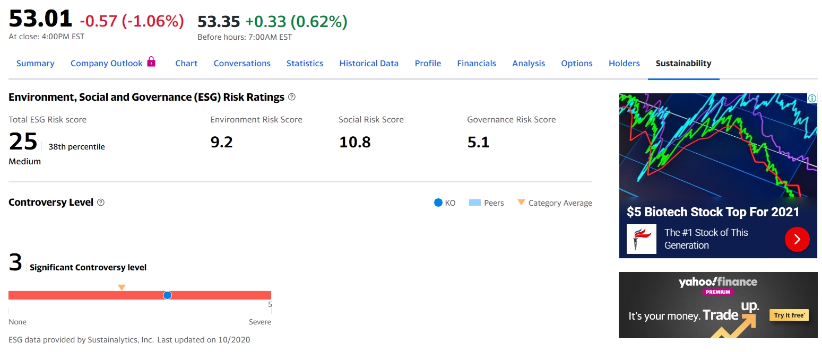The image size is (822, 352).
Task: Switch to the Financials tab
Action: click(477, 63)
